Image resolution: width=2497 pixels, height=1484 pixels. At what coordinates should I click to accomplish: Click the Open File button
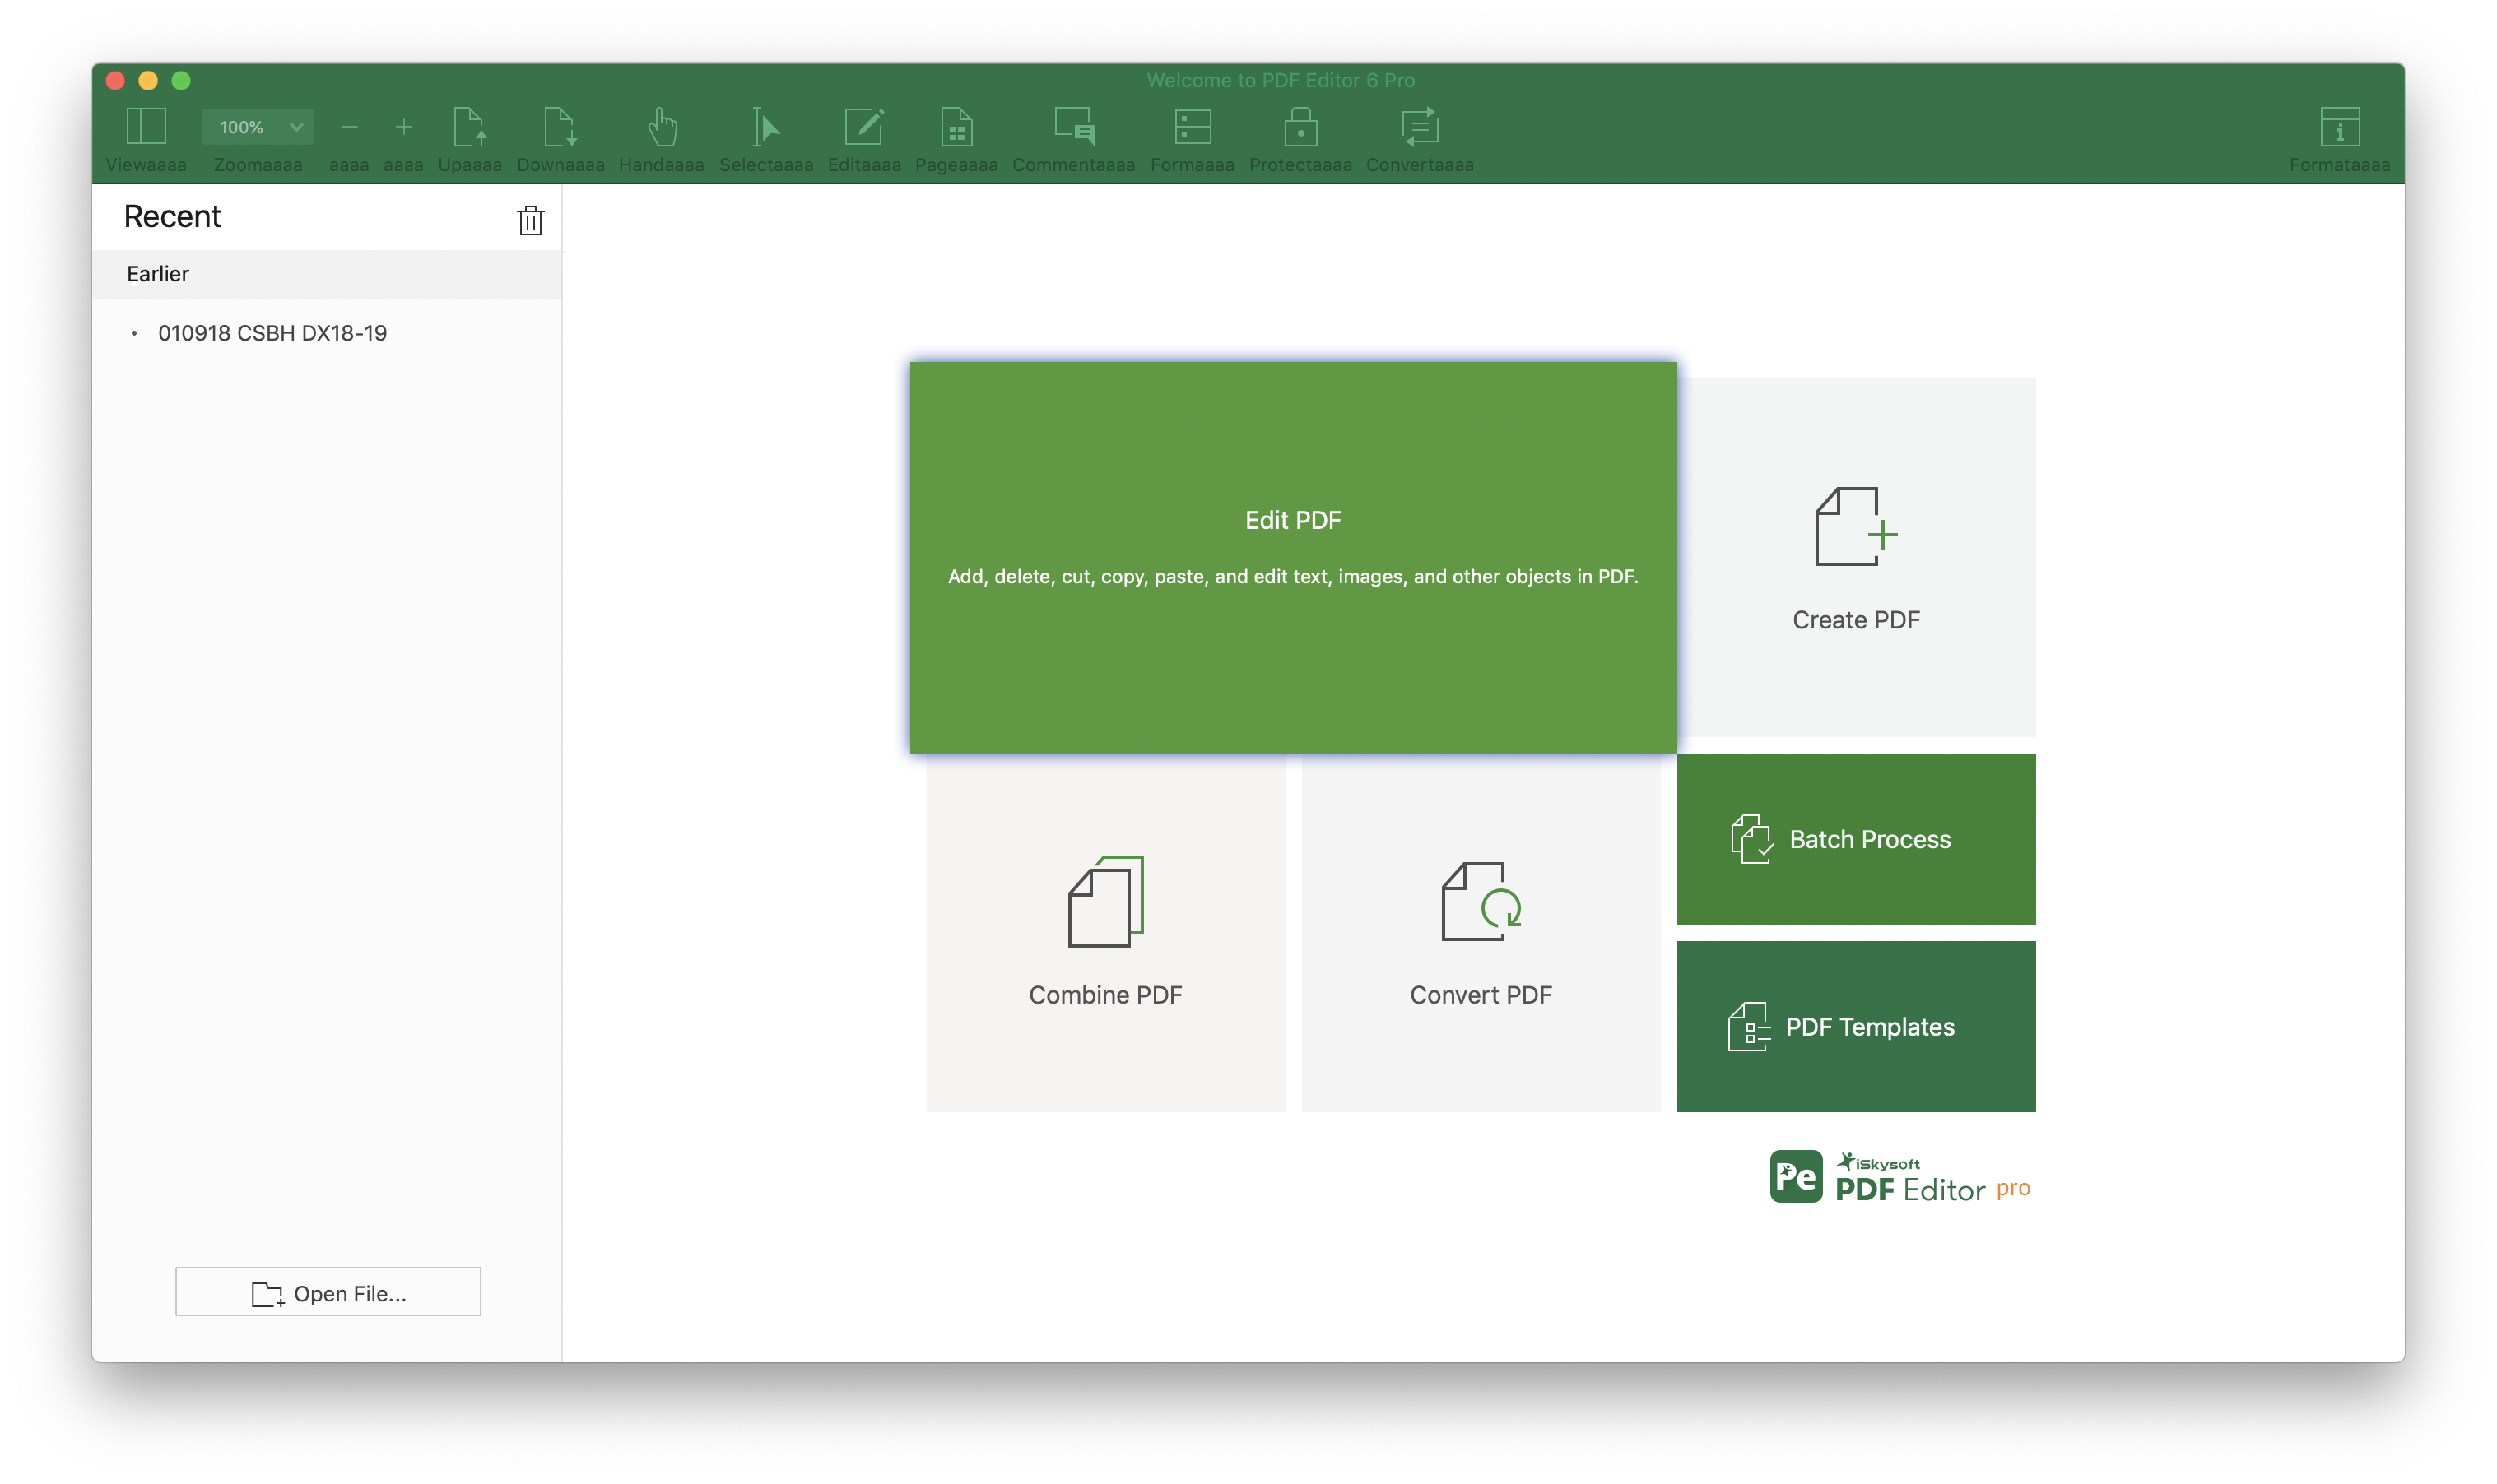328,1292
